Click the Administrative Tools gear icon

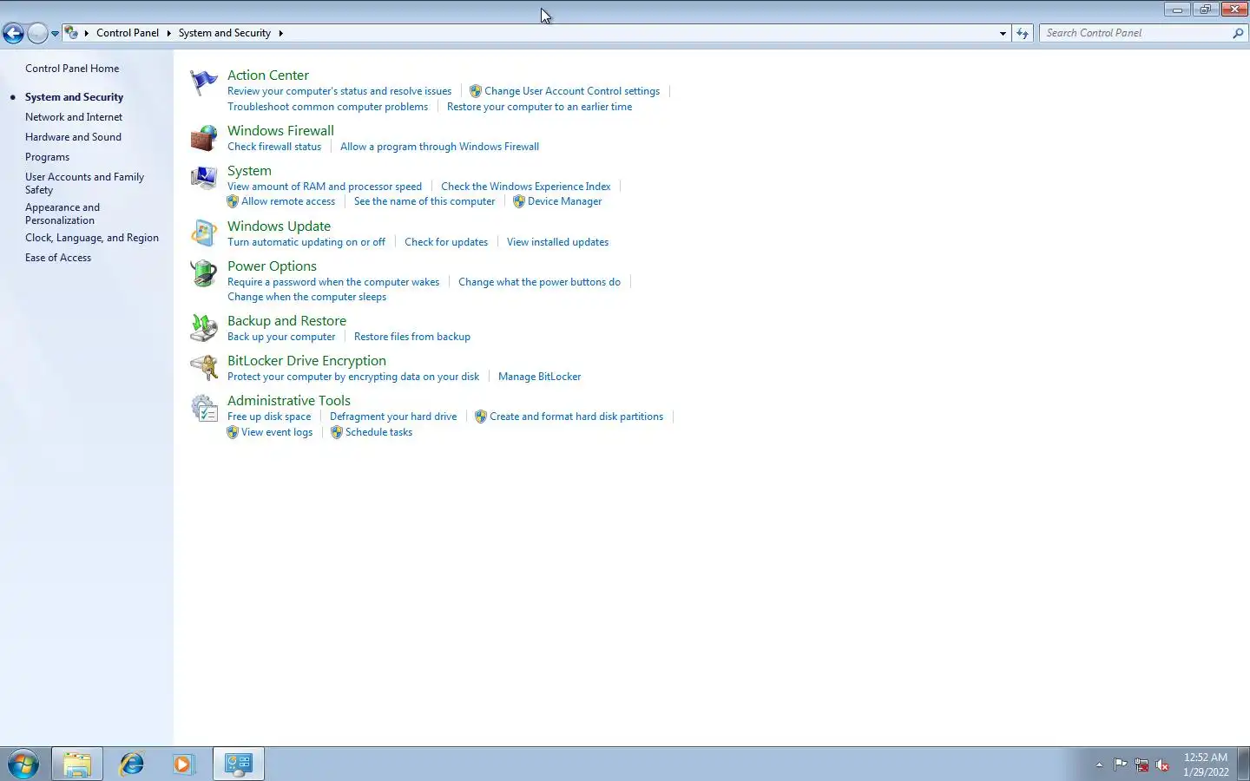(204, 408)
